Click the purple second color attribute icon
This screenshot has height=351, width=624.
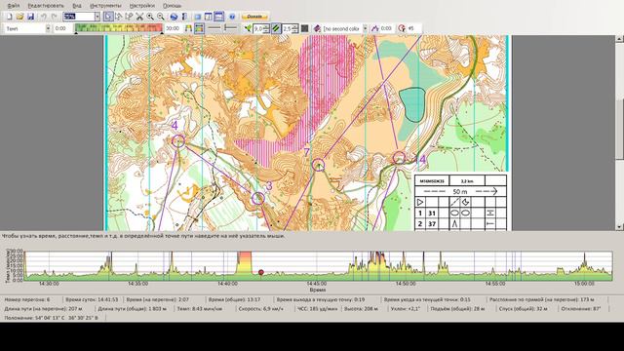tap(317, 28)
